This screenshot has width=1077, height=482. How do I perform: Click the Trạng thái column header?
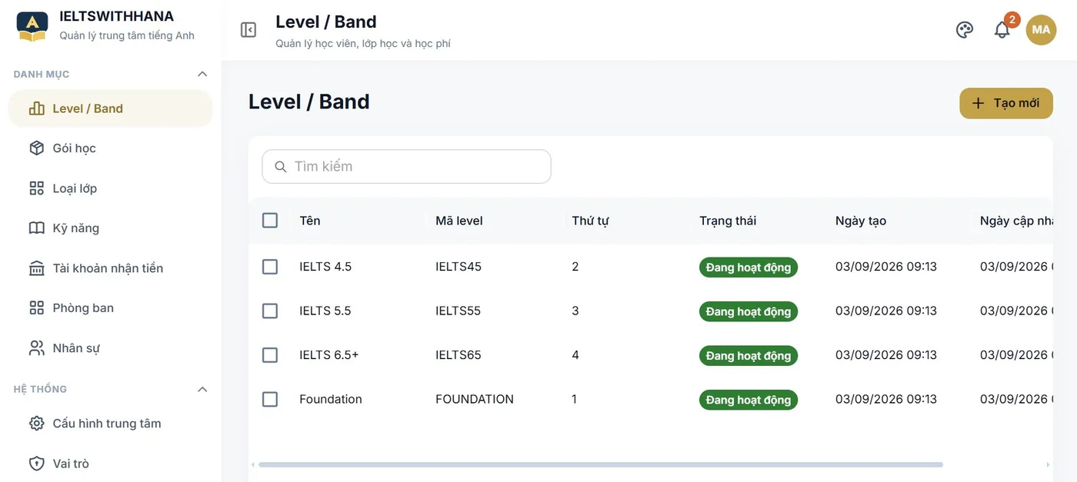pyautogui.click(x=728, y=221)
